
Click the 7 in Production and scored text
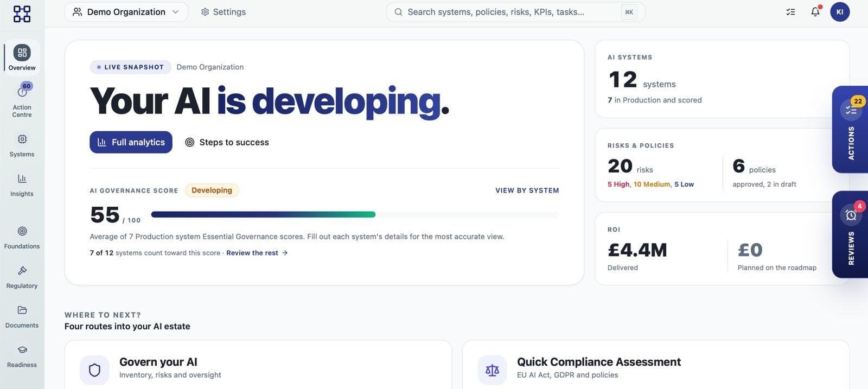655,100
